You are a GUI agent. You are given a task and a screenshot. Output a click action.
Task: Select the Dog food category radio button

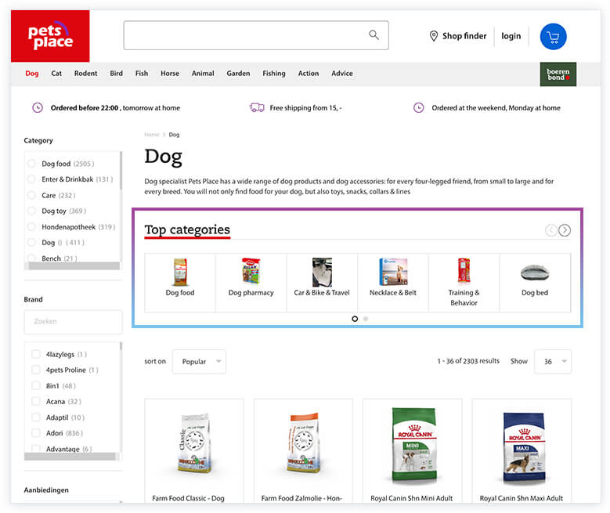31,164
